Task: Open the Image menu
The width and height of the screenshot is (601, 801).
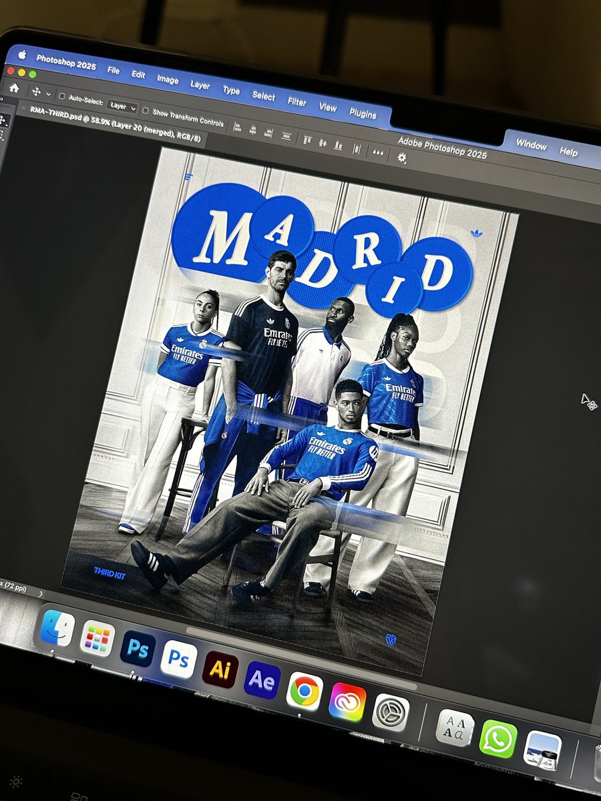Action: [x=168, y=79]
